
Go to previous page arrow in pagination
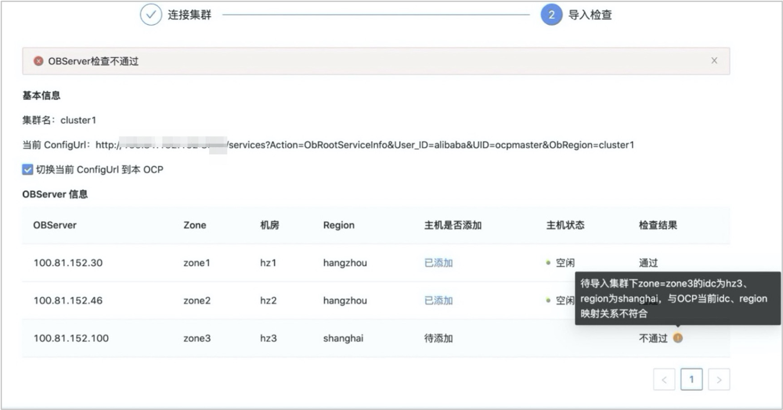tap(664, 380)
